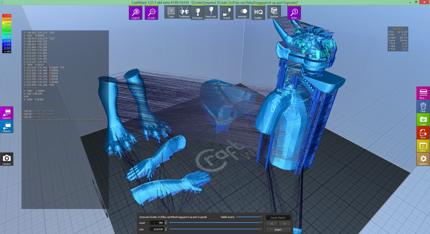Switch on HQ Quality rendering

coord(258,13)
